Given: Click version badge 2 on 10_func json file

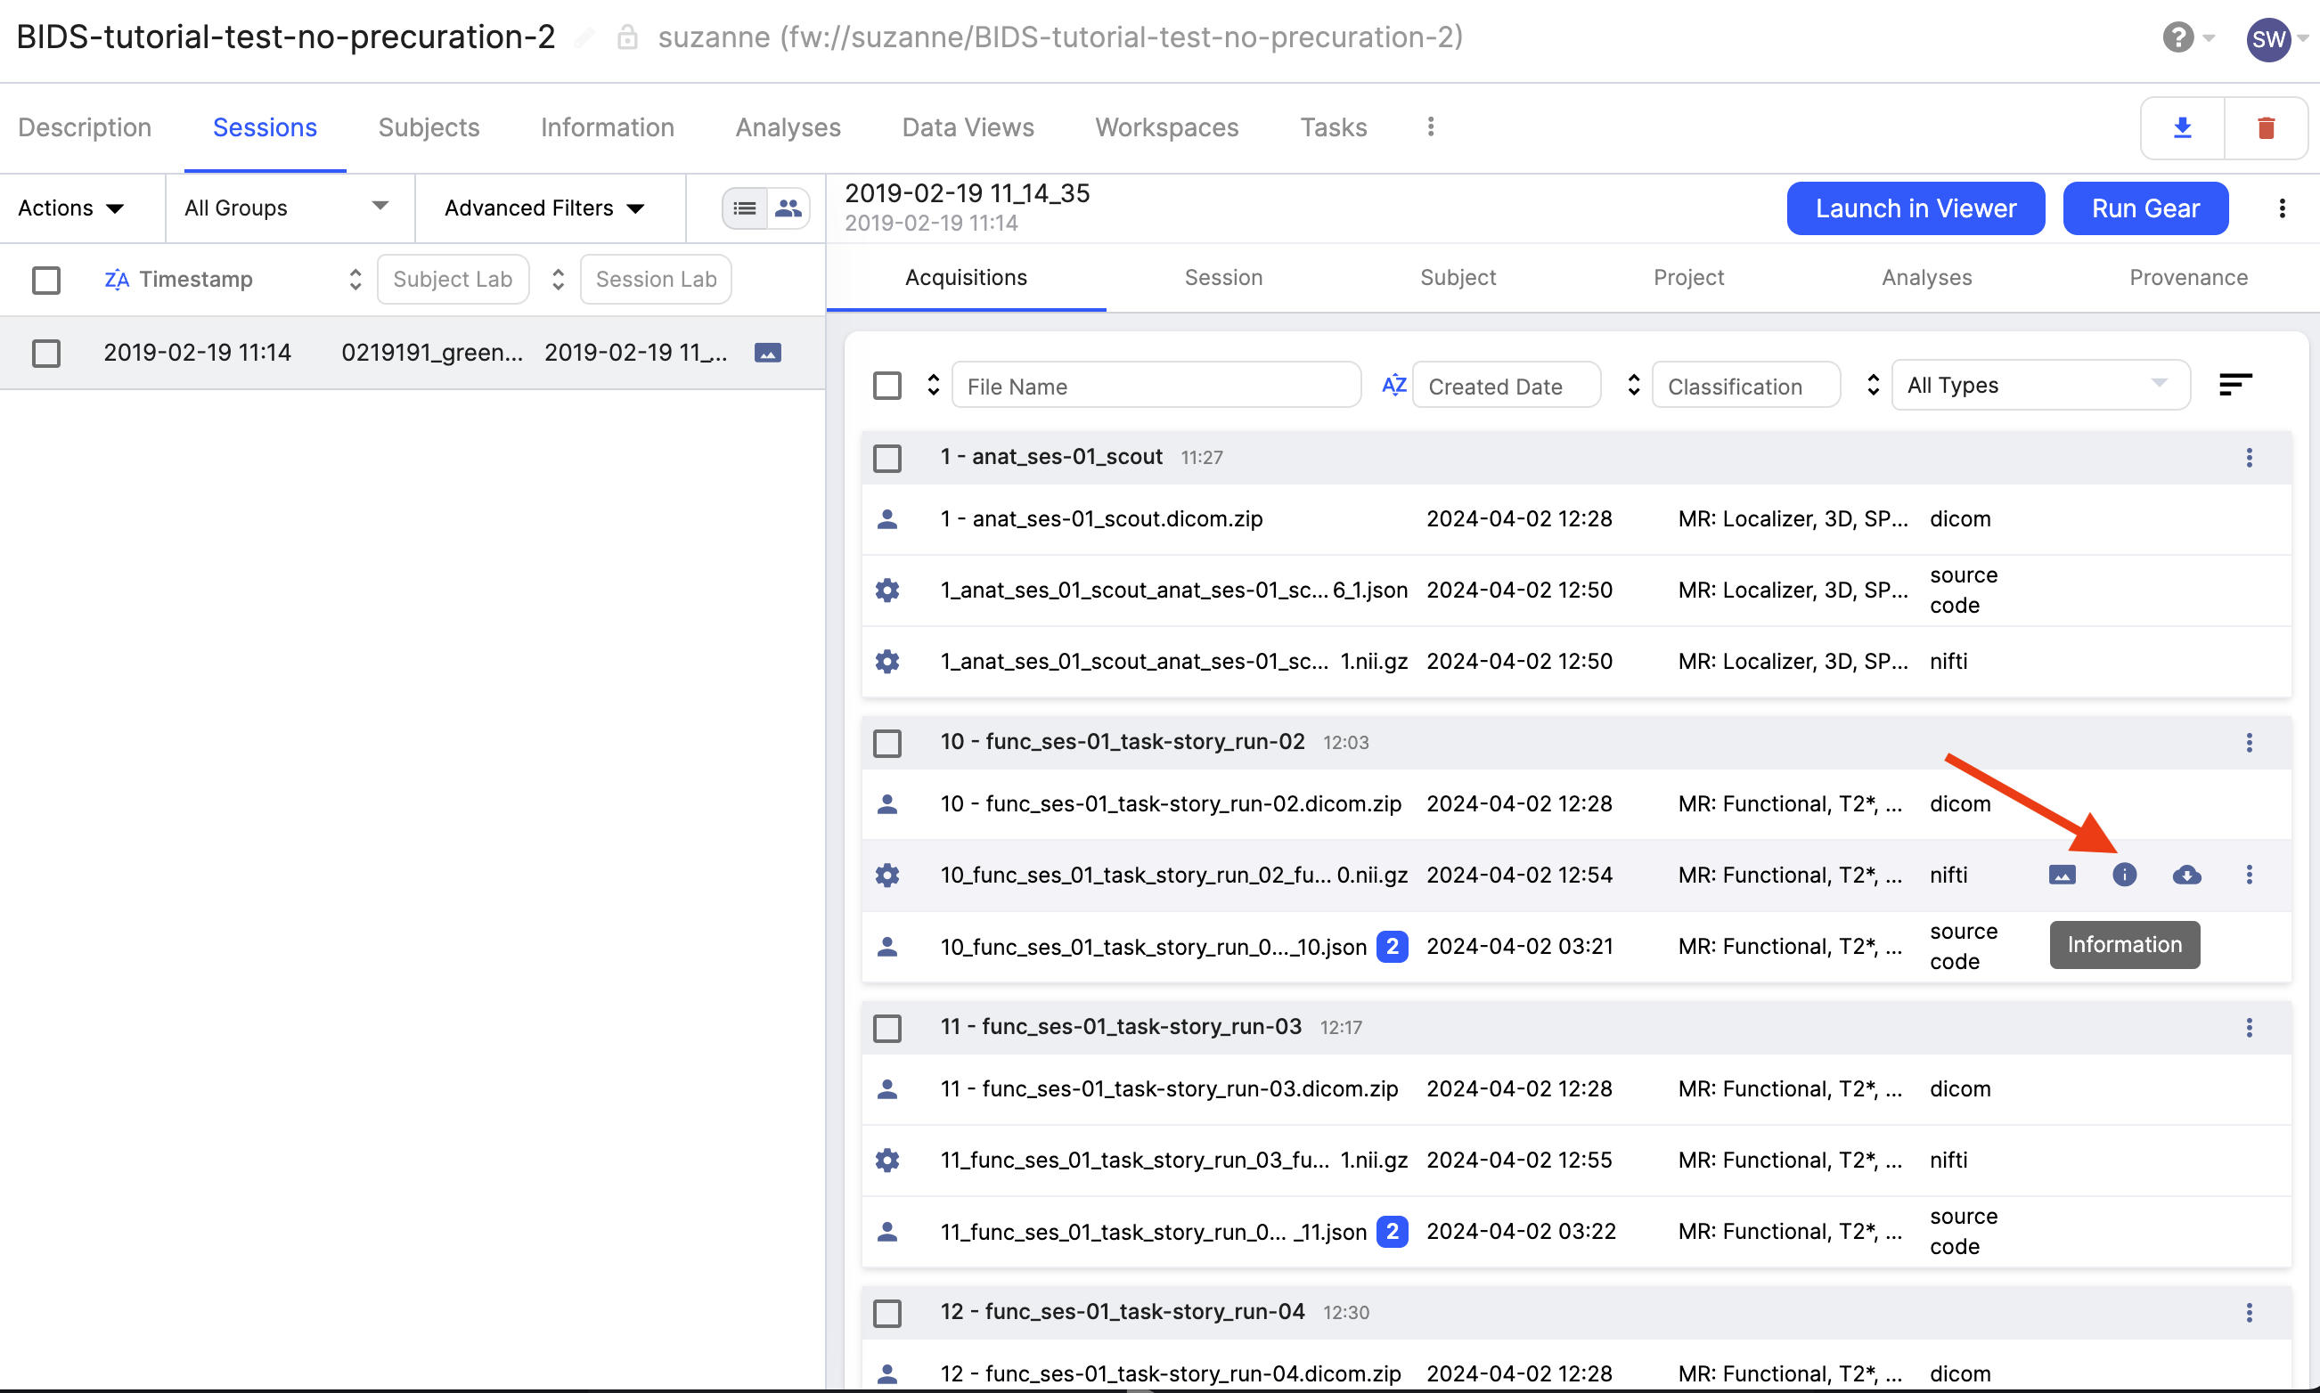Looking at the screenshot, I should pos(1392,947).
